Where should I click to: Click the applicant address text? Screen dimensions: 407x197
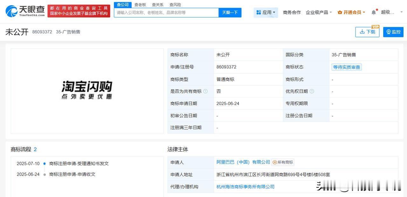[x=273, y=175]
